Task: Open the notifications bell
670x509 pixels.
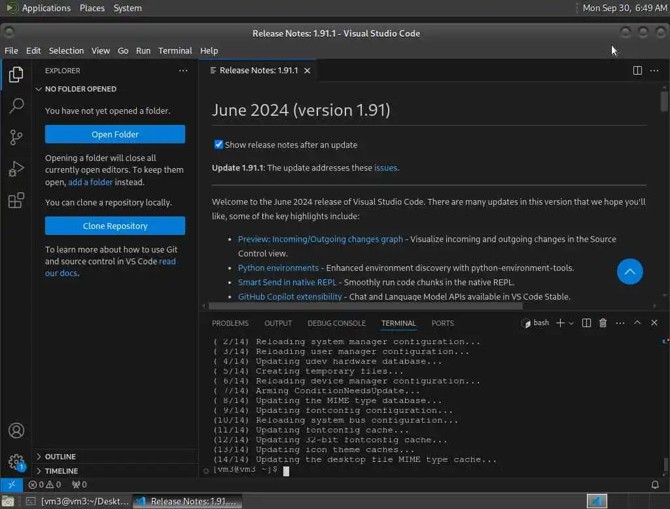Action: (x=654, y=485)
